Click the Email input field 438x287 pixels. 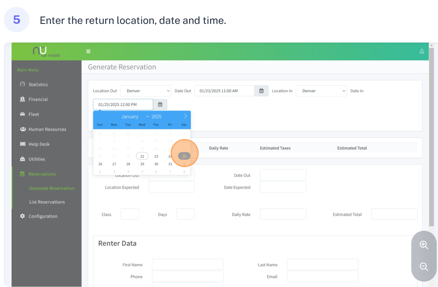click(x=323, y=276)
